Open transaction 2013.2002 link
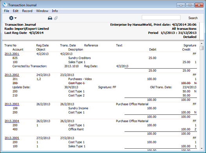The height and width of the screenshot is (153, 206). [12, 75]
